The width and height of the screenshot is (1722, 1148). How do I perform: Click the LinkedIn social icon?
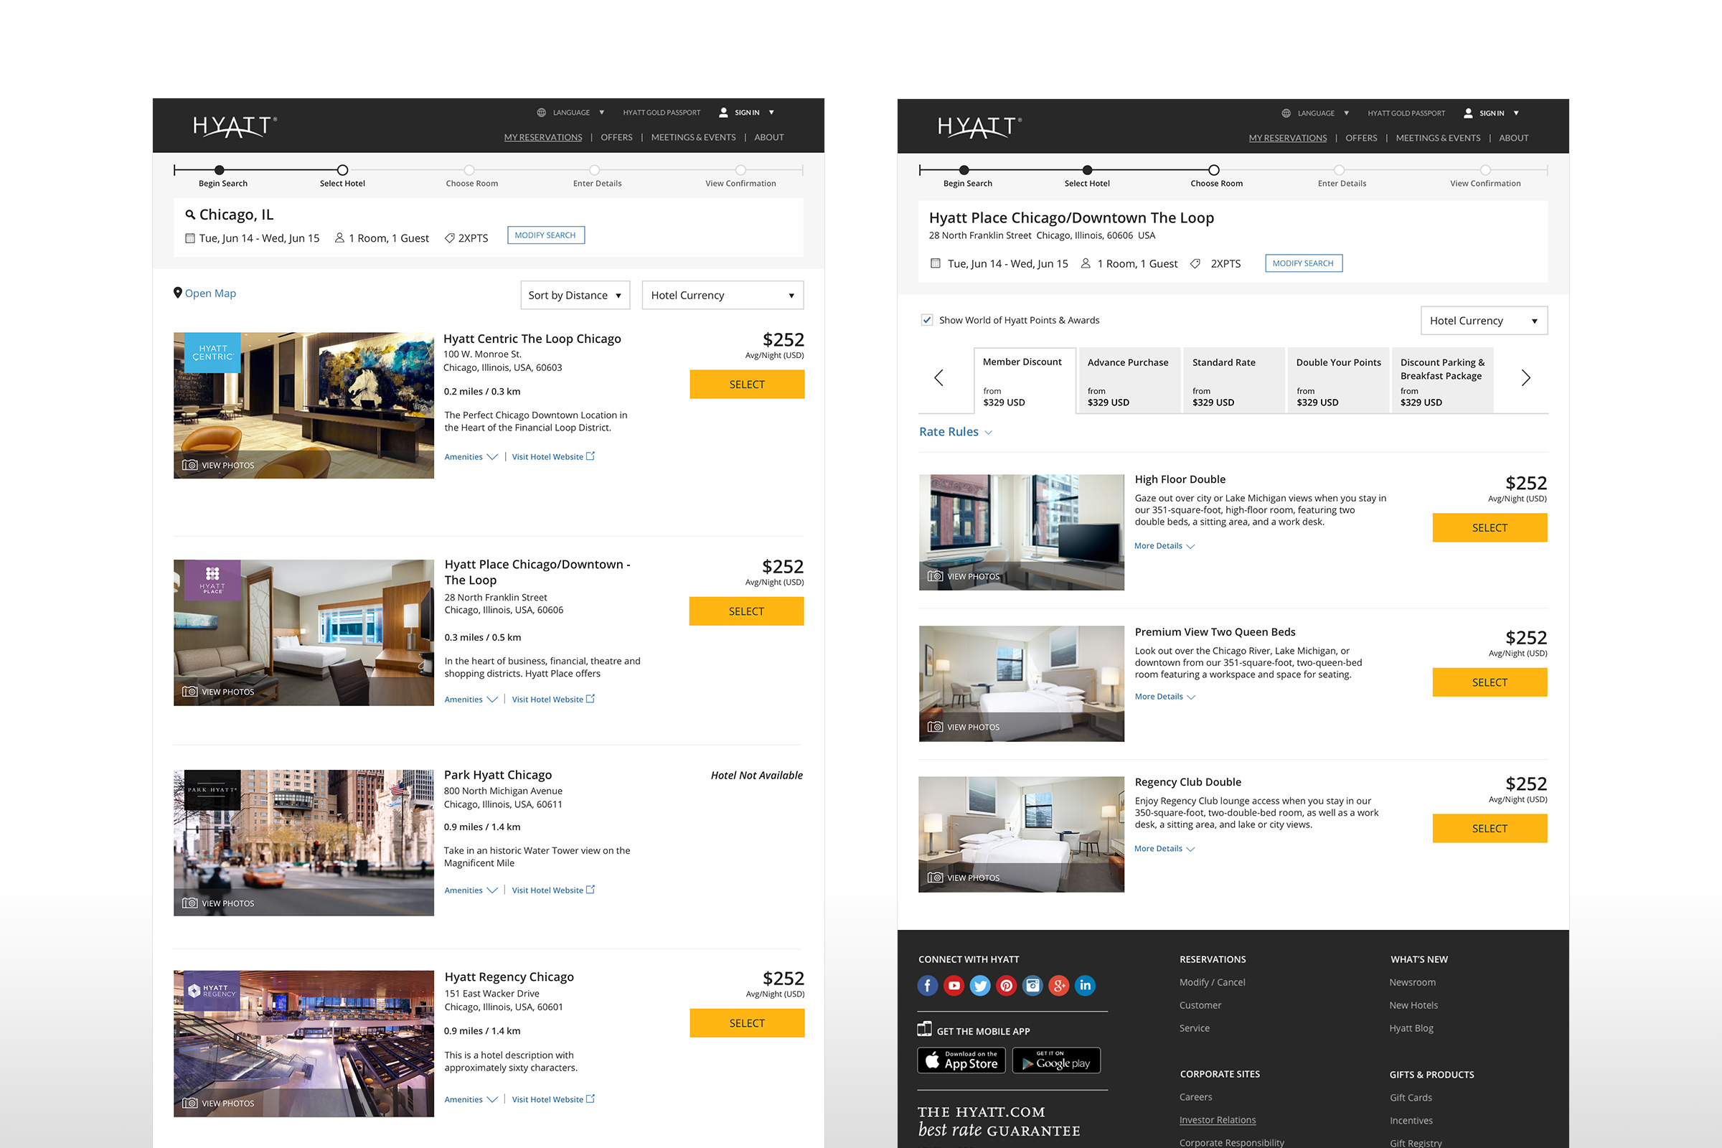pos(1085,985)
